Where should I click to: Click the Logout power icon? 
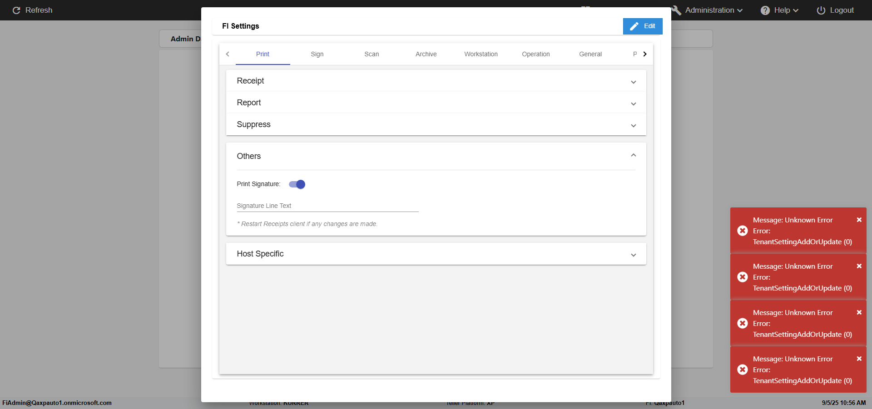pos(821,10)
